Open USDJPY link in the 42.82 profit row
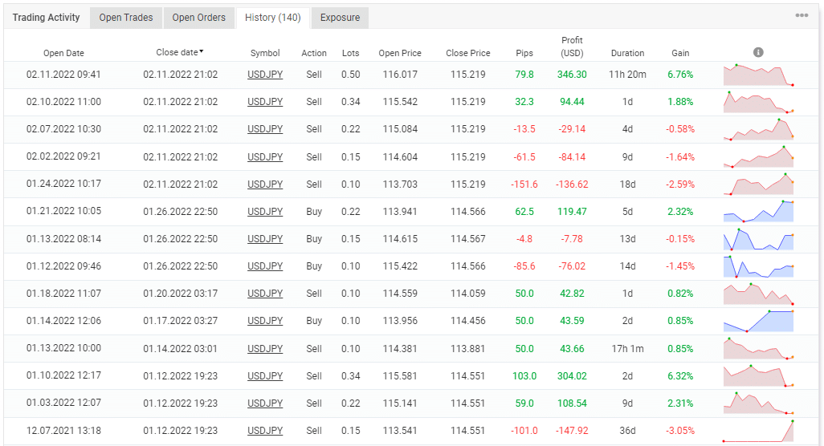 click(x=265, y=294)
